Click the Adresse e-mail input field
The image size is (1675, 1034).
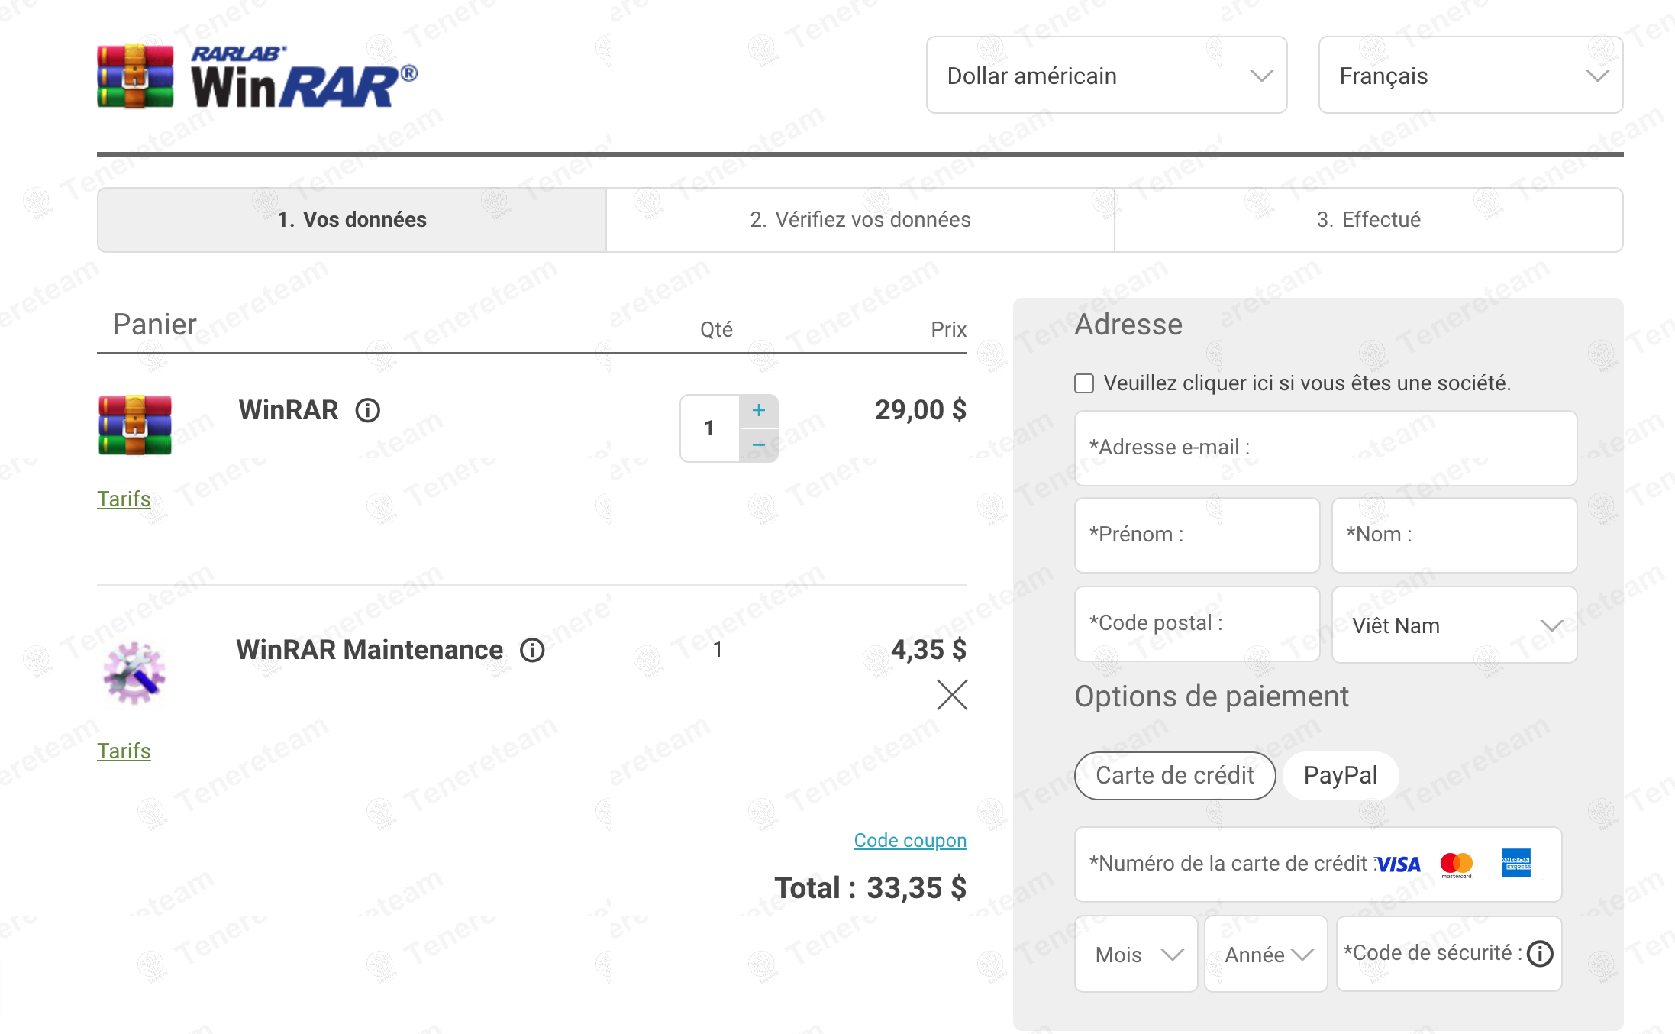point(1325,448)
